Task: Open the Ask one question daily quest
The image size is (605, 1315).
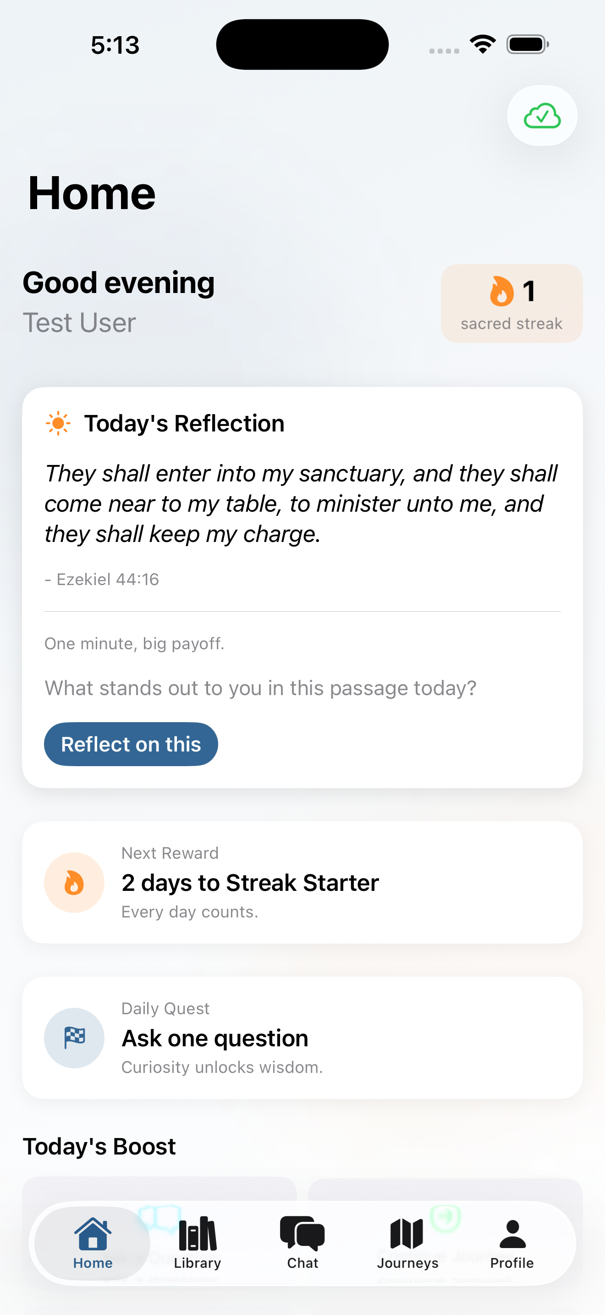Action: (302, 1037)
